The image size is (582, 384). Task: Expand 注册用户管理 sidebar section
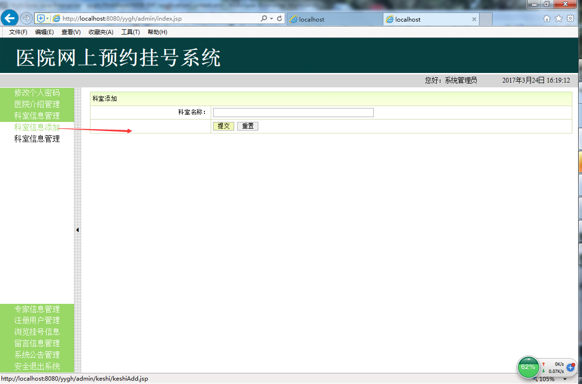[x=37, y=320]
